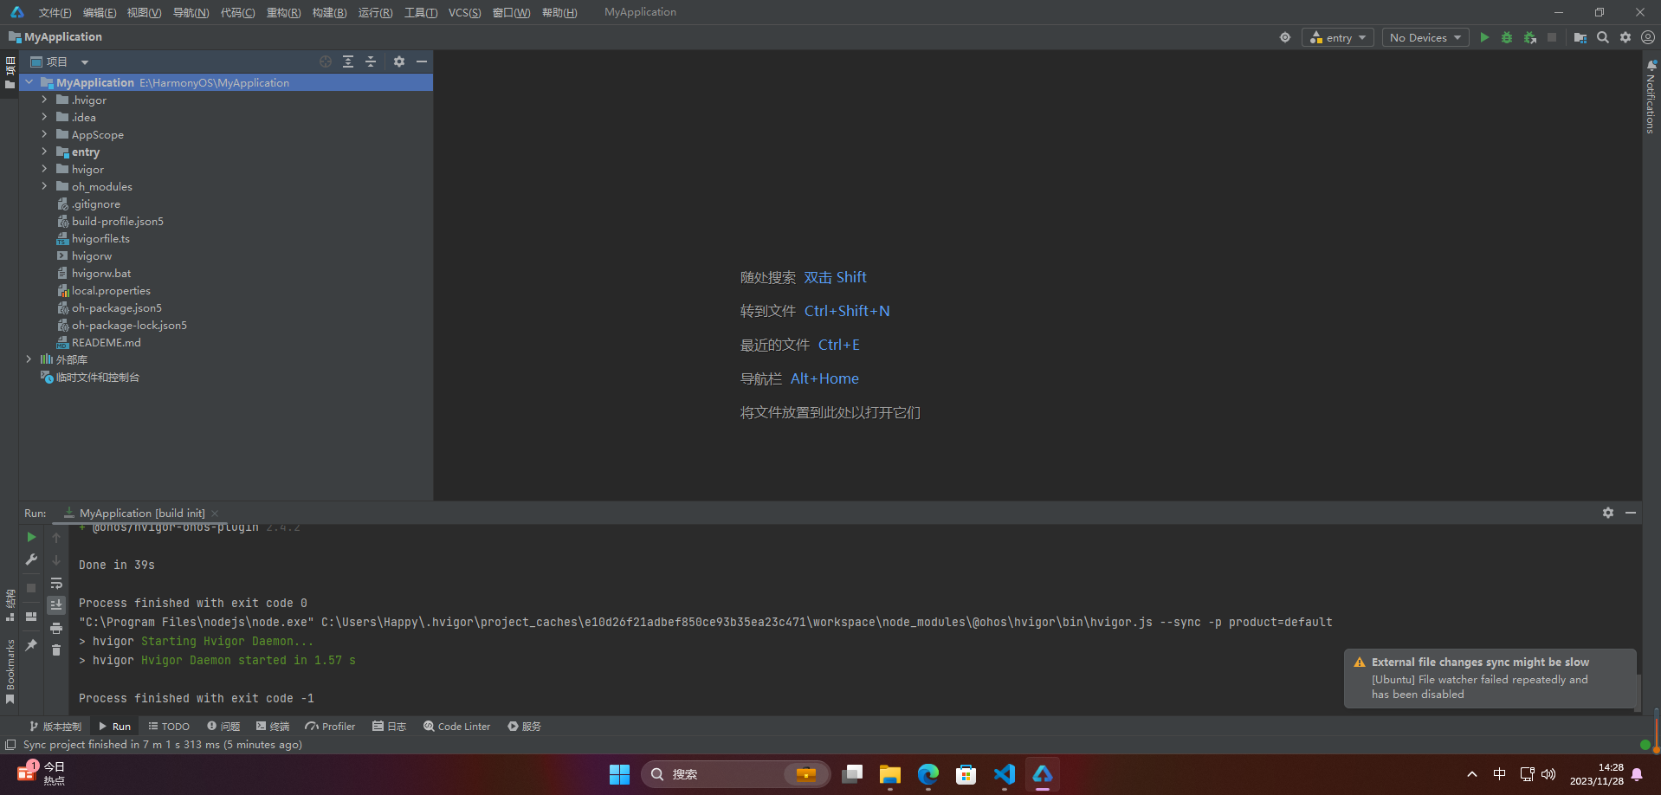
Task: Close MyApplication [build init] run tab
Action: click(215, 514)
